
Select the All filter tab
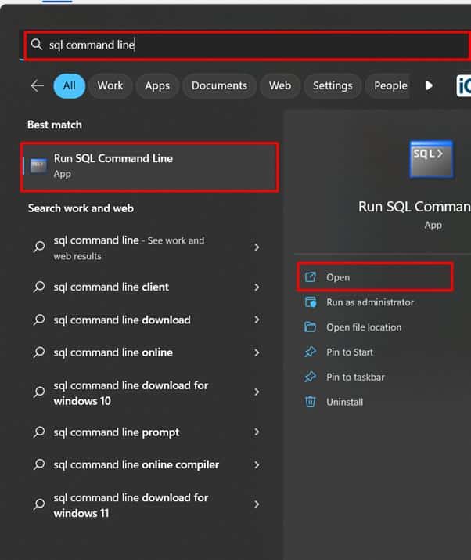(x=69, y=85)
